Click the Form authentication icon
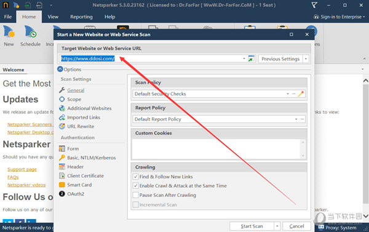369x232 pixels. (62, 149)
